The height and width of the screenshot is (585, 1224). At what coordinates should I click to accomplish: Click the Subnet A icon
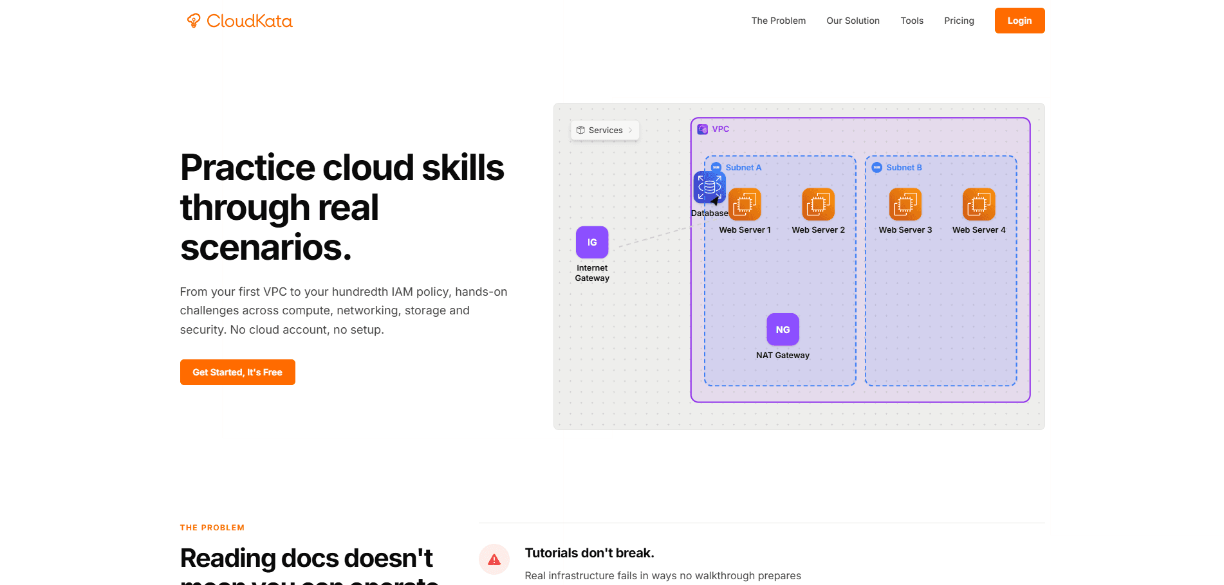[716, 167]
